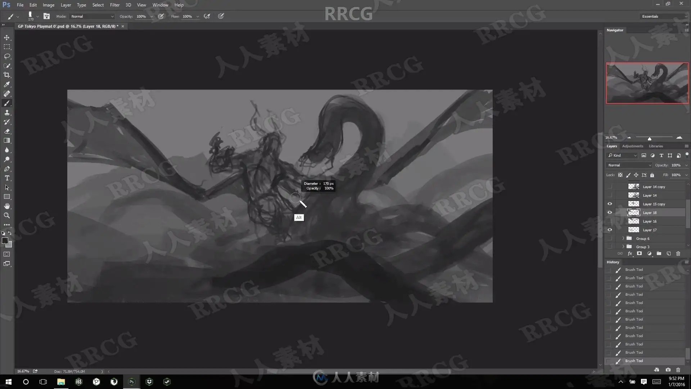The width and height of the screenshot is (691, 389).
Task: Open the Filter menu
Action: (115, 5)
